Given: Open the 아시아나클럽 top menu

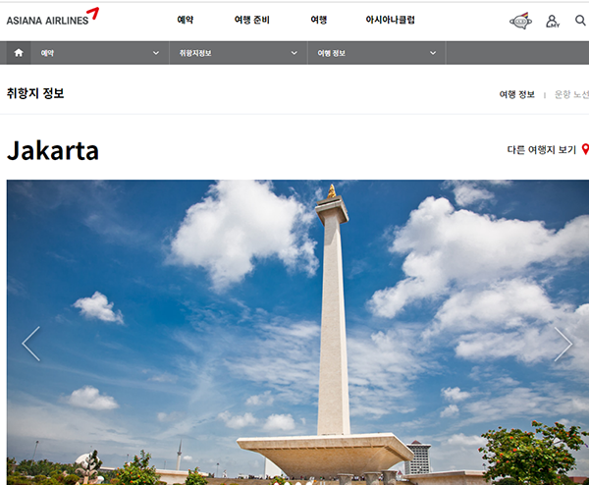Looking at the screenshot, I should pyautogui.click(x=390, y=20).
